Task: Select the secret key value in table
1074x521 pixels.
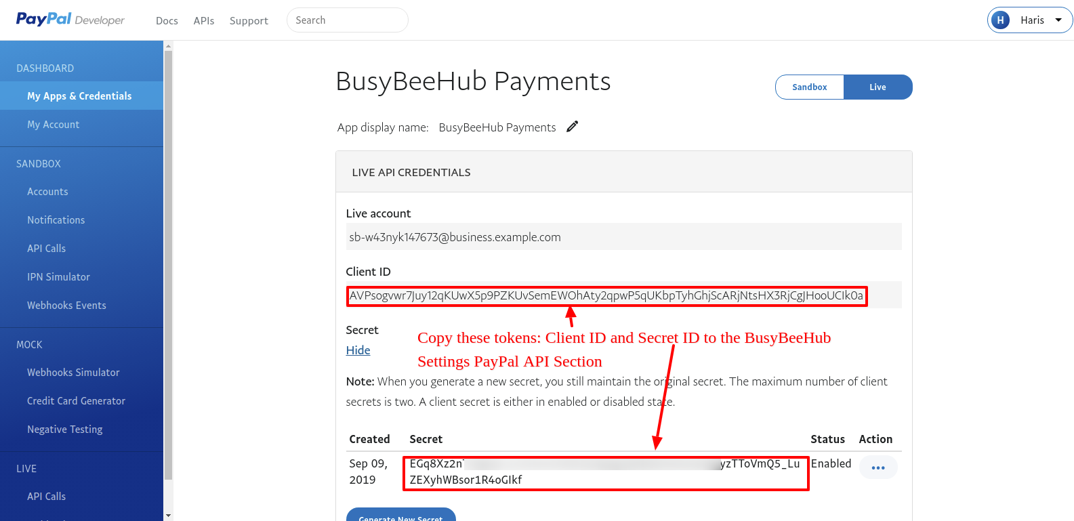Action: (x=605, y=472)
